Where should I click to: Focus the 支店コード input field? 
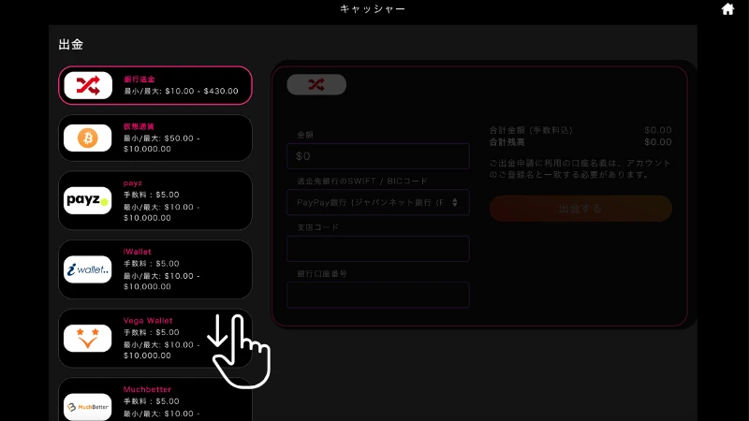tap(378, 249)
